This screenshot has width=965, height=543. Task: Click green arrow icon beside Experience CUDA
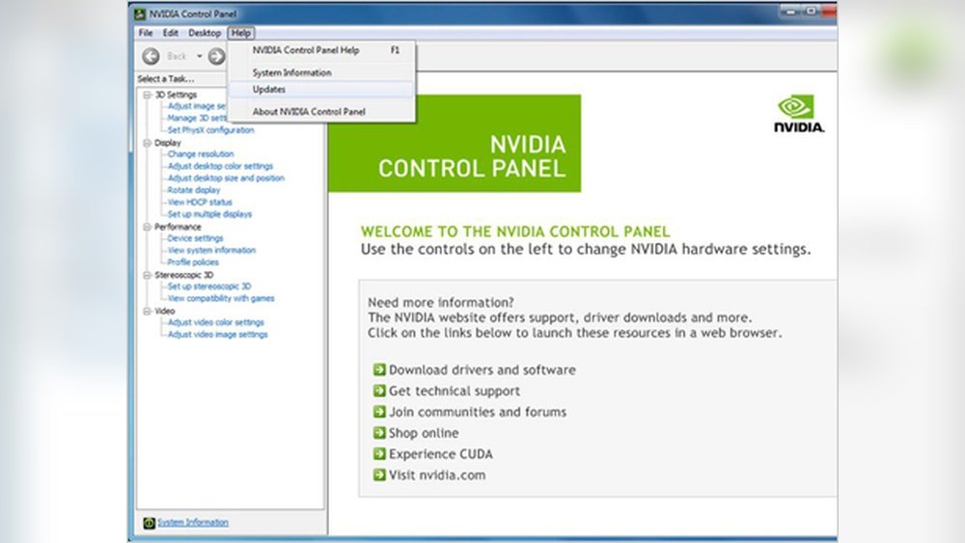point(379,454)
